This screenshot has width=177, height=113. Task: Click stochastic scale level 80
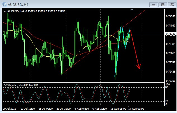click(167, 87)
